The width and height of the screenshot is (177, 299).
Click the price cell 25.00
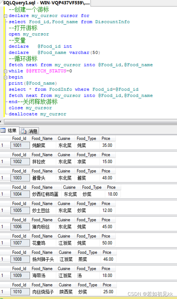[108, 292]
